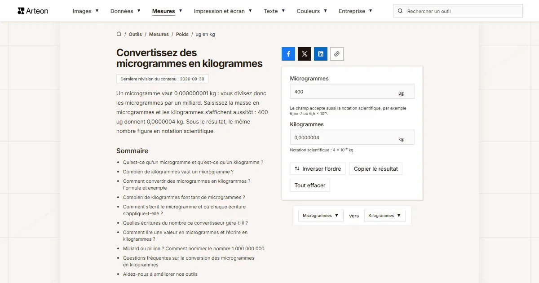The height and width of the screenshot is (283, 539).
Task: Click the Microgrammes input field
Action: point(352,92)
